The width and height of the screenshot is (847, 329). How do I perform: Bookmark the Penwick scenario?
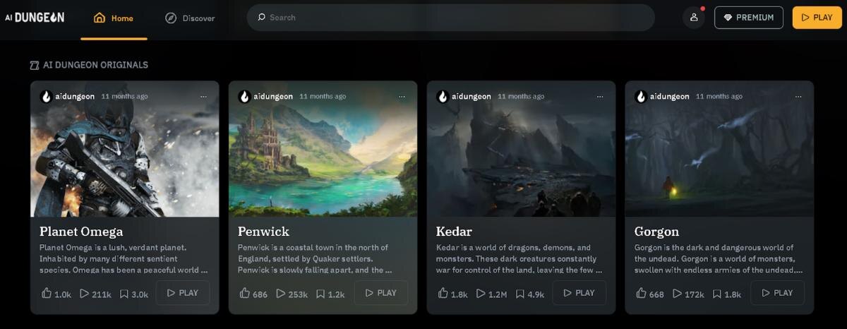320,293
